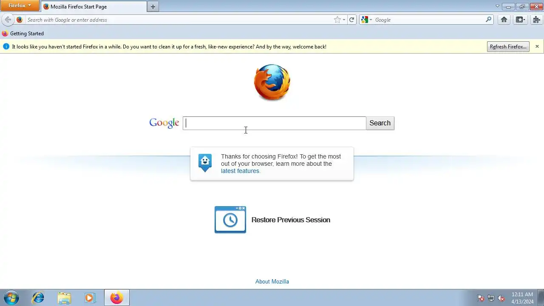Click the Google logo next to the search field

pos(164,123)
